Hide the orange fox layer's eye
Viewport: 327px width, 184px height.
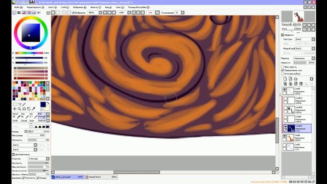pyautogui.click(x=285, y=136)
